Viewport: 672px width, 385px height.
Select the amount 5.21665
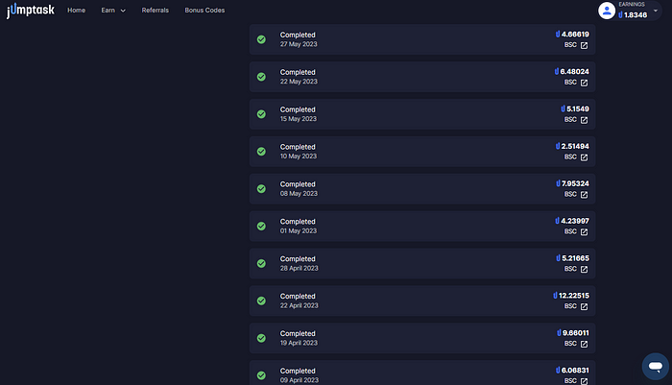[x=576, y=258]
